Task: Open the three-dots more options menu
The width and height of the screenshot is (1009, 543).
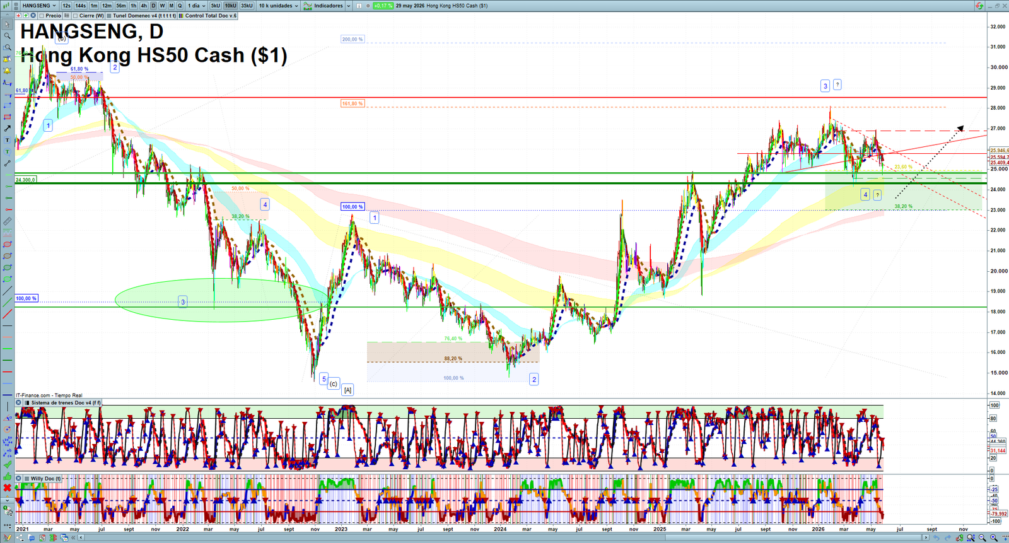Action: coord(8,527)
